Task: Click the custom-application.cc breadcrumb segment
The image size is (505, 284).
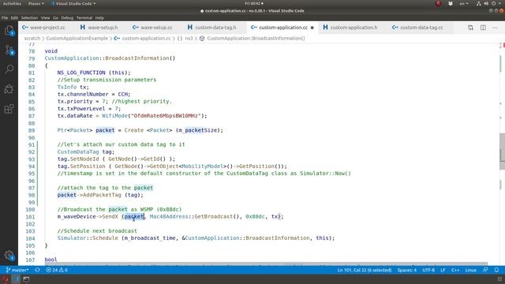Action: click(146, 39)
